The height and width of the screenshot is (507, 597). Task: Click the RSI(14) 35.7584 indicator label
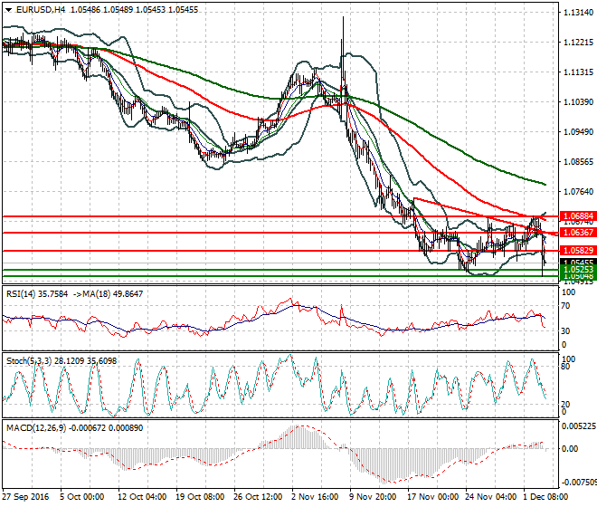(37, 294)
